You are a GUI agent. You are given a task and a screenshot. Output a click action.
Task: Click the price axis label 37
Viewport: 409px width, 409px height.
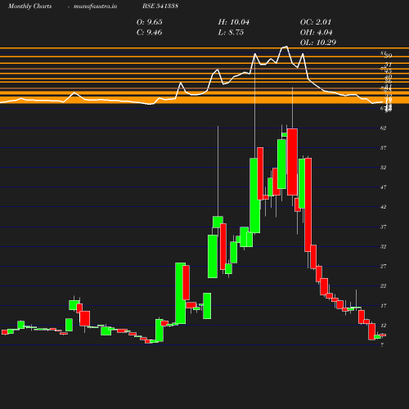pyautogui.click(x=383, y=227)
